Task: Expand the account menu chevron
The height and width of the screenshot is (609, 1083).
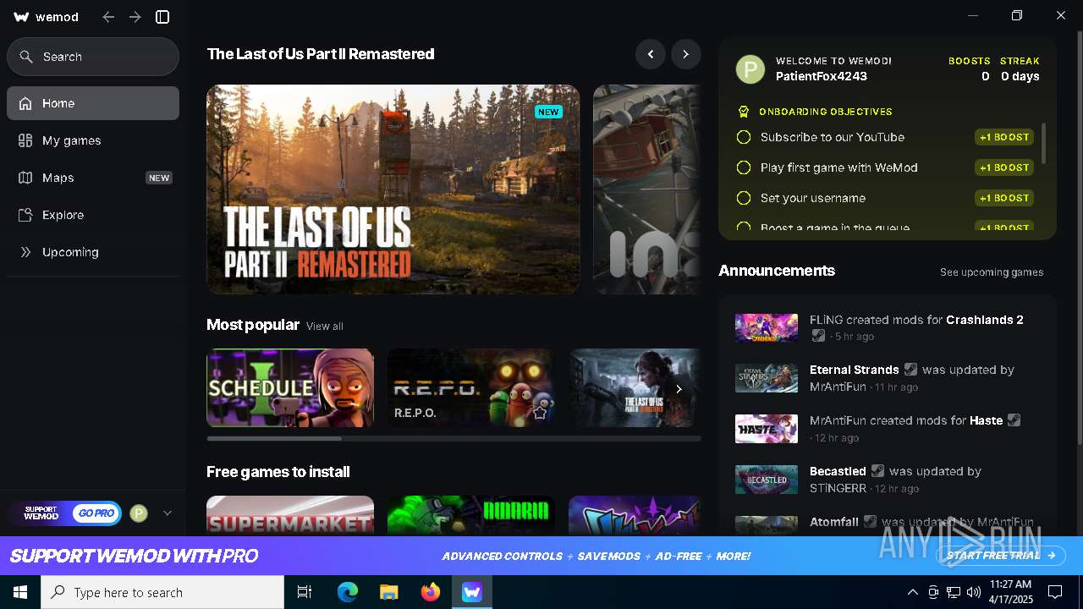Action: click(168, 513)
